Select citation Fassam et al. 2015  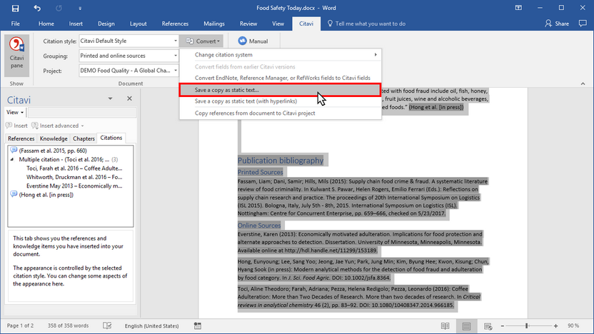coord(53,151)
